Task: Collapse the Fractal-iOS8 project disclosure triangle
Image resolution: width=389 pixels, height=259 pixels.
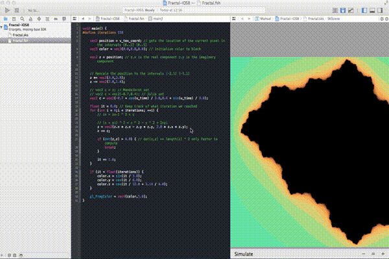Action: click(x=1, y=27)
